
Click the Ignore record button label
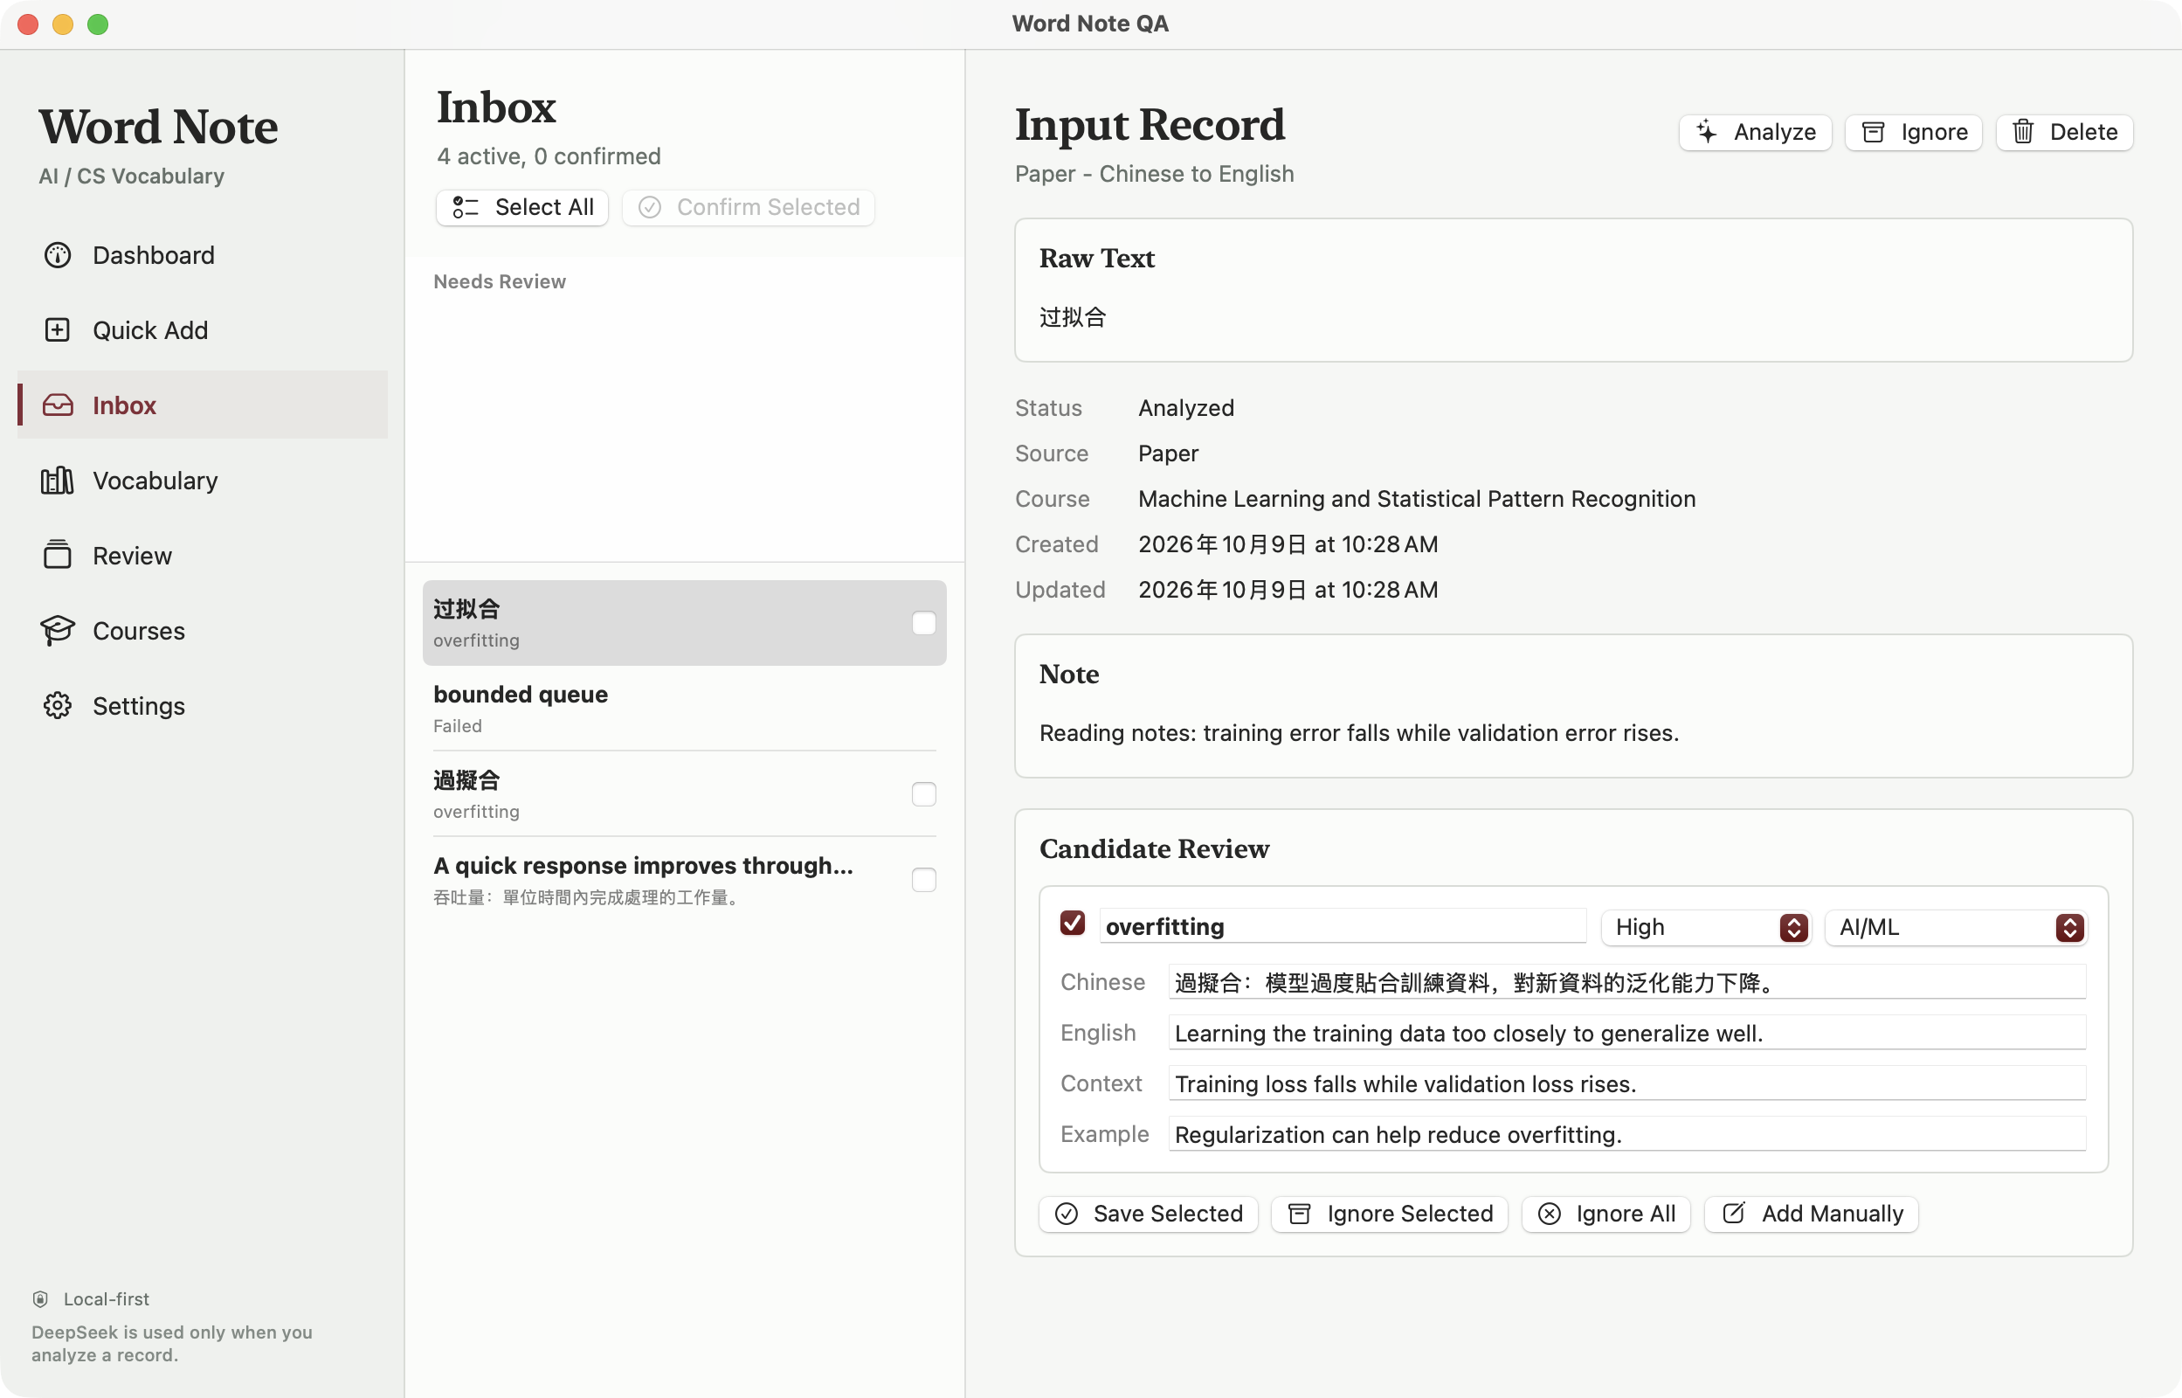pyautogui.click(x=1934, y=133)
